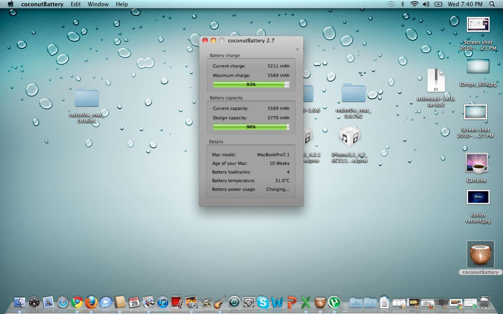Screen dimensions: 503x314
Task: Open iChat from the dock
Action: click(105, 302)
